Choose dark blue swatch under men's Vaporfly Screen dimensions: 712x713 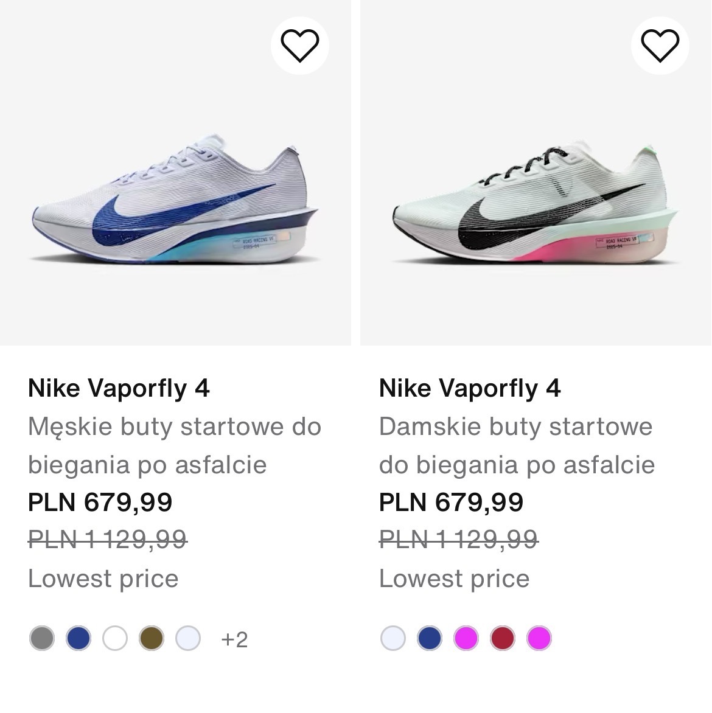click(x=79, y=639)
